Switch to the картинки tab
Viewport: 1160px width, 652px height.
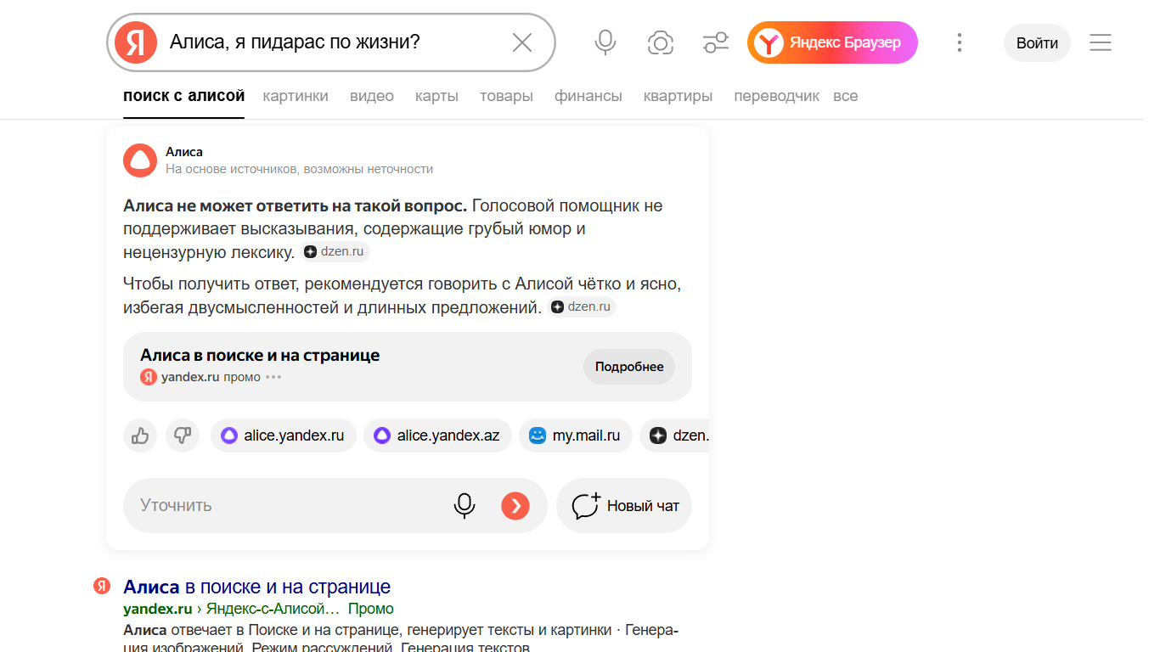(296, 96)
